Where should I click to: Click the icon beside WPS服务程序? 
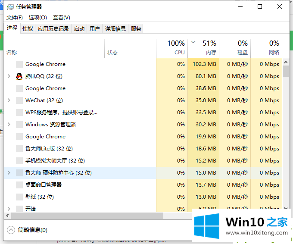[x=19, y=113]
